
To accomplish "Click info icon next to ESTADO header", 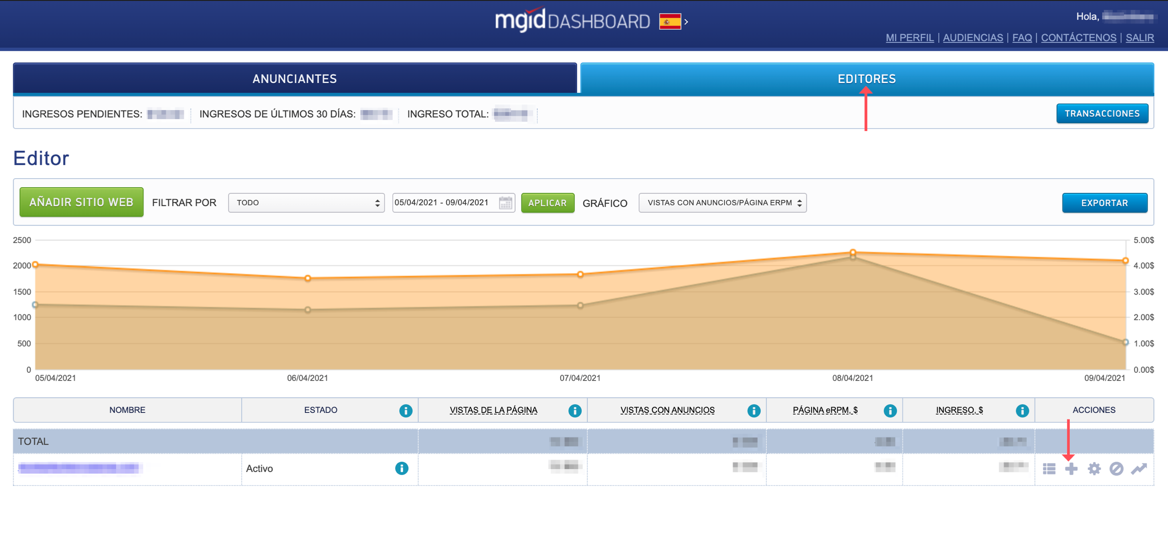I will click(405, 410).
